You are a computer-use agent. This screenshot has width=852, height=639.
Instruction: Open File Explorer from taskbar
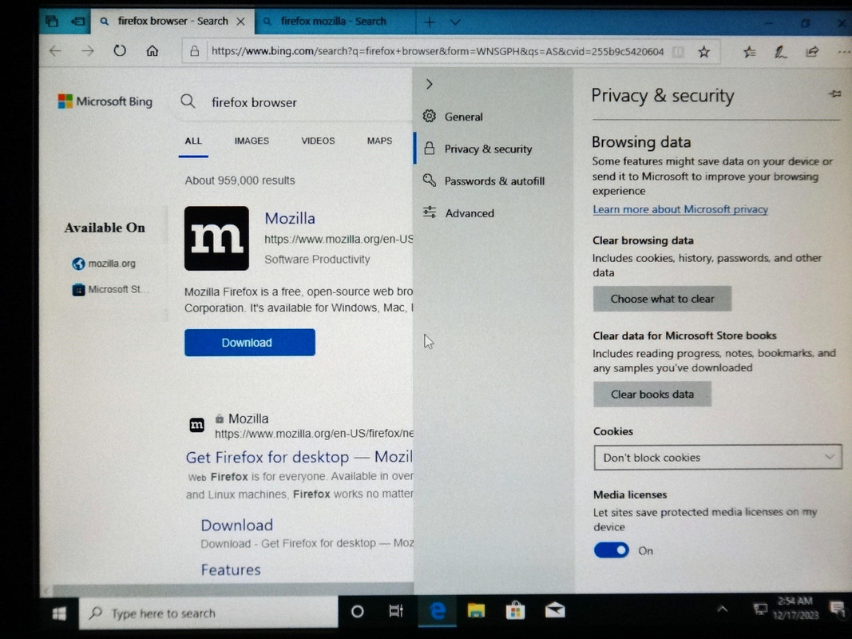[476, 611]
